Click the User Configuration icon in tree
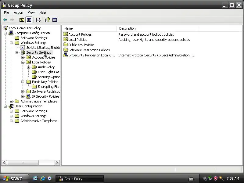The width and height of the screenshot is (244, 183). [x=11, y=106]
